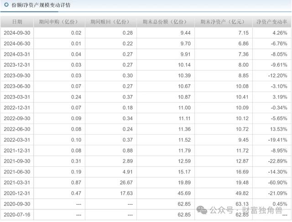
Task: Click net asset value 49.82
Action: pyautogui.click(x=242, y=193)
